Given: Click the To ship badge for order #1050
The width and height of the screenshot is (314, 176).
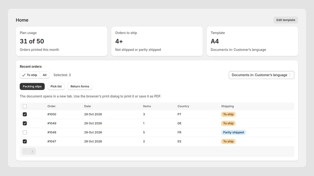Looking at the screenshot, I should click(x=228, y=114).
